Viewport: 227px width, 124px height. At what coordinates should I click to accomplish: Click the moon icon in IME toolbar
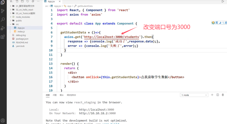[x=220, y=23]
